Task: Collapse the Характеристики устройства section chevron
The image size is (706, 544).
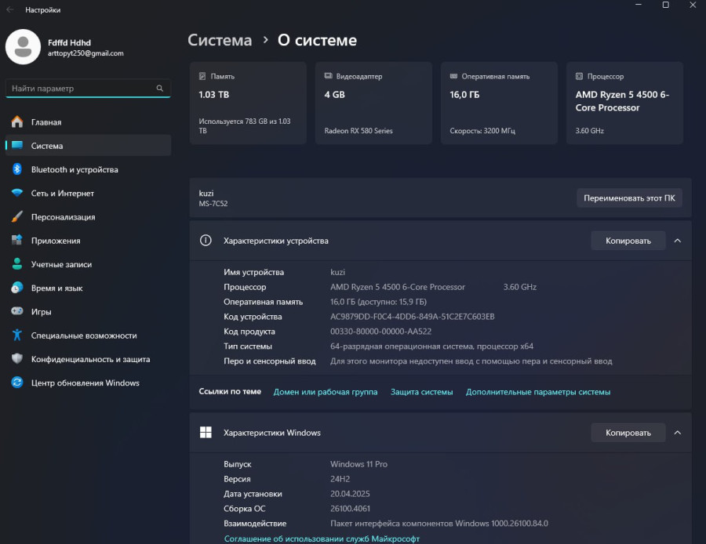Action: (x=677, y=241)
